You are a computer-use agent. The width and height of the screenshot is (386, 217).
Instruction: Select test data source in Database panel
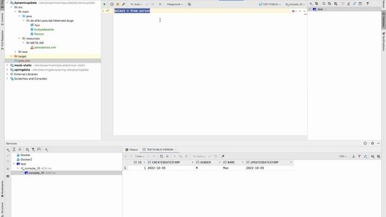point(320,9)
